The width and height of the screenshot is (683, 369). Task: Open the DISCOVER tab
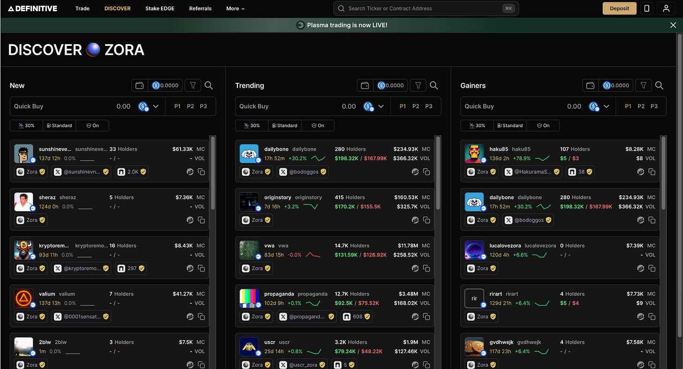[118, 8]
